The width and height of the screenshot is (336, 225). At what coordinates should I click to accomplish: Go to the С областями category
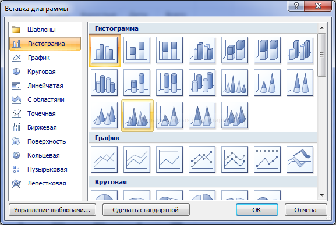tap(45, 99)
